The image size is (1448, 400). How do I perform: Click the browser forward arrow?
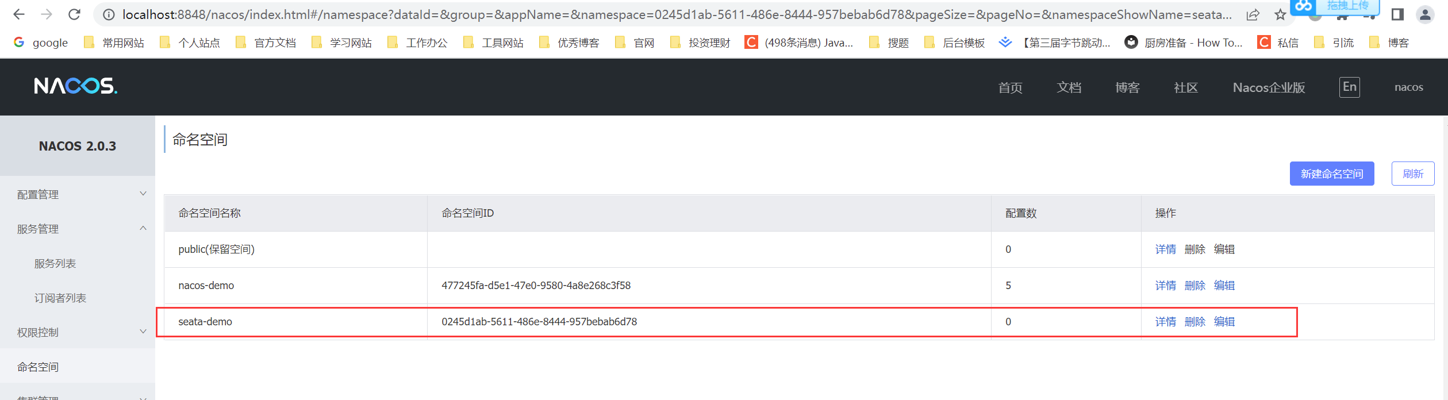pyautogui.click(x=47, y=14)
